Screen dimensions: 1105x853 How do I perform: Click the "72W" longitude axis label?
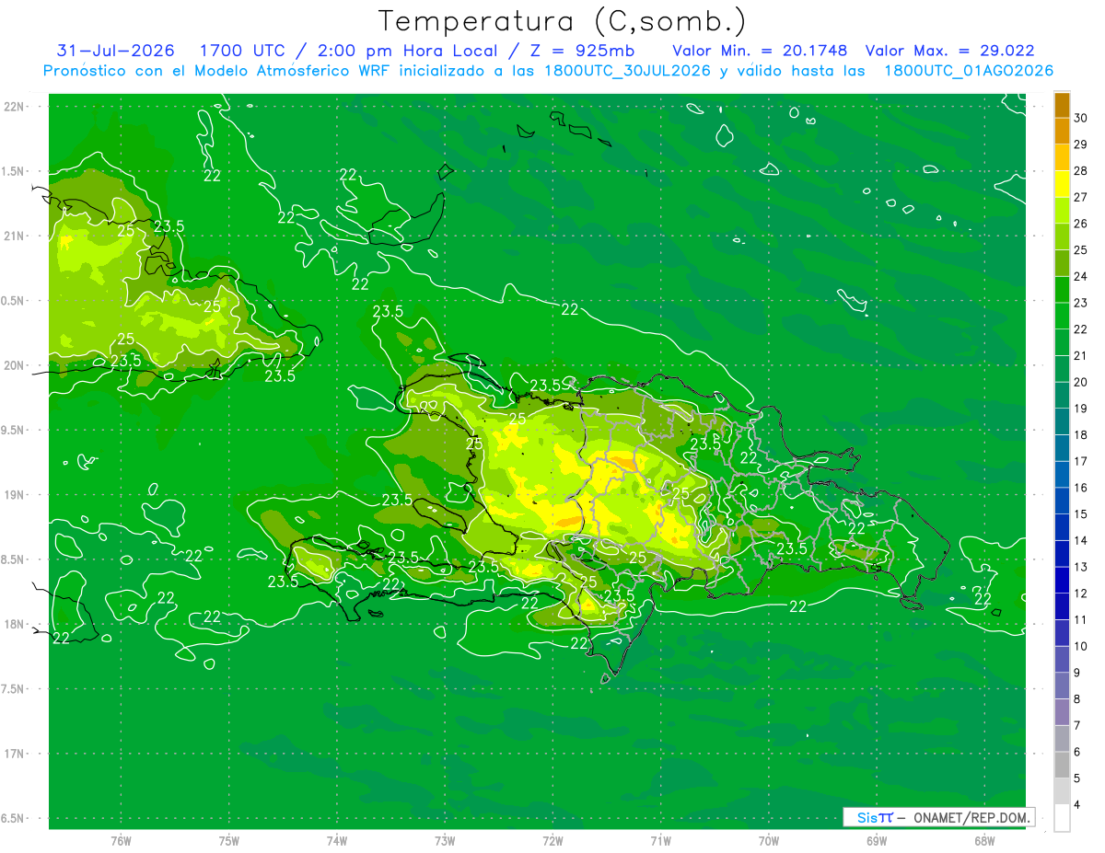click(552, 841)
